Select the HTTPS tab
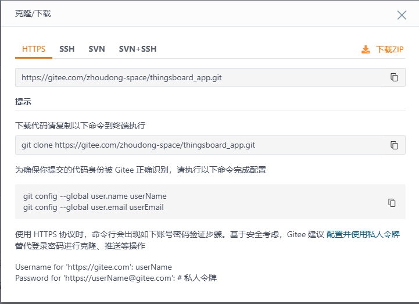Screen dimensions: 419x304 coord(34,49)
